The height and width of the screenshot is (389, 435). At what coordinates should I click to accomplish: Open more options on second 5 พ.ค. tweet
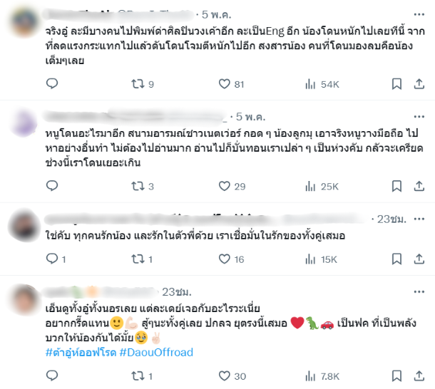(x=419, y=116)
